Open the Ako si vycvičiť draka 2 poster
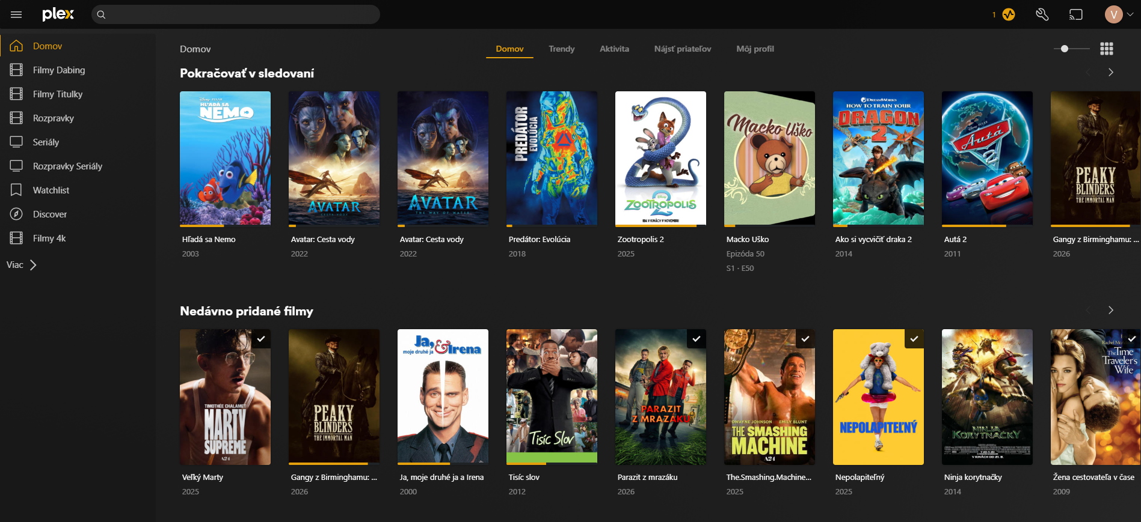Viewport: 1141px width, 522px height. pos(878,158)
